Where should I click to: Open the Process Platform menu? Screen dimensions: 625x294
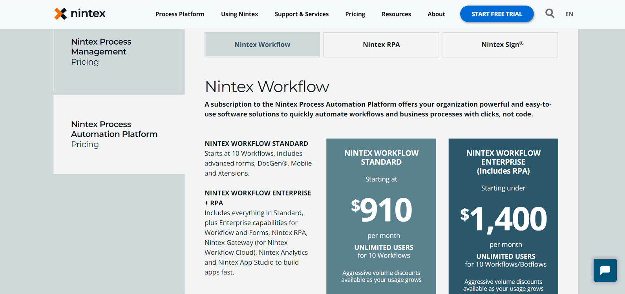pos(180,14)
